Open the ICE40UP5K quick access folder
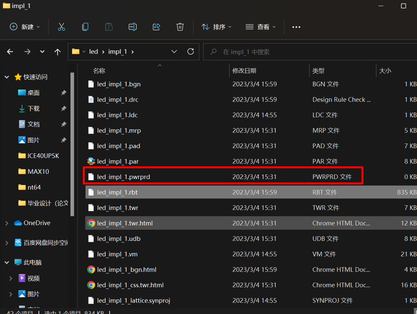Image resolution: width=417 pixels, height=314 pixels. tap(38, 156)
